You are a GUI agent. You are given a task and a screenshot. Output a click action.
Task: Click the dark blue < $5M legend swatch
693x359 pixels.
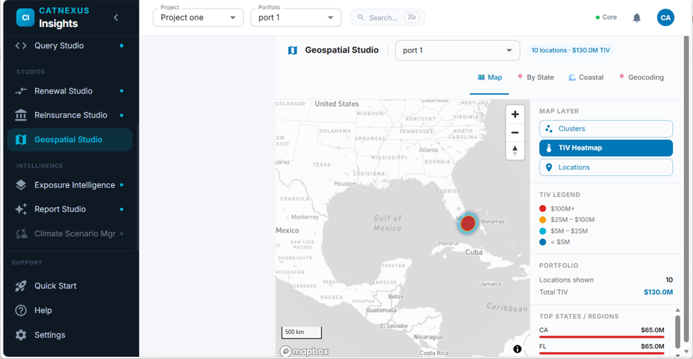tap(543, 242)
